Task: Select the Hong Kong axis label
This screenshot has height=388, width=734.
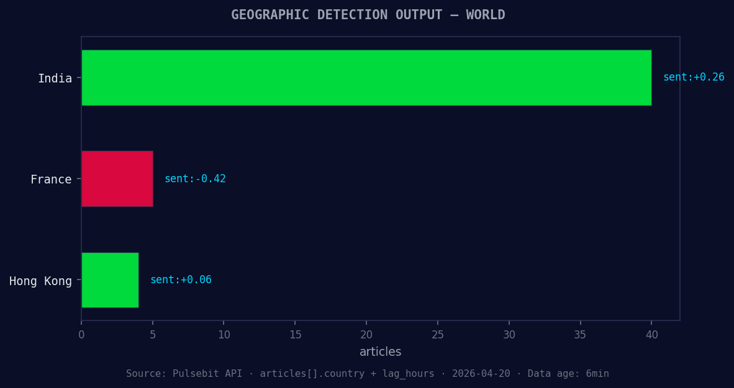Action: pyautogui.click(x=42, y=281)
